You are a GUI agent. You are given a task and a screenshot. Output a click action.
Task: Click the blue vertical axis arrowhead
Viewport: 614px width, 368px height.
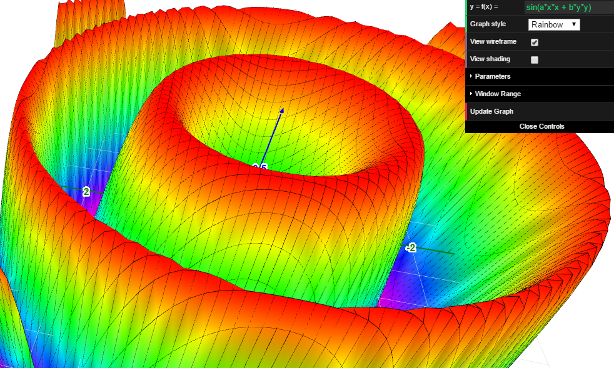click(x=282, y=111)
